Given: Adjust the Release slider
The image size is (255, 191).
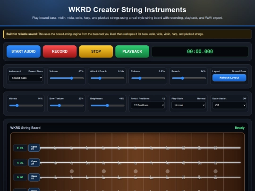Looking at the screenshot, I should pos(148,78).
